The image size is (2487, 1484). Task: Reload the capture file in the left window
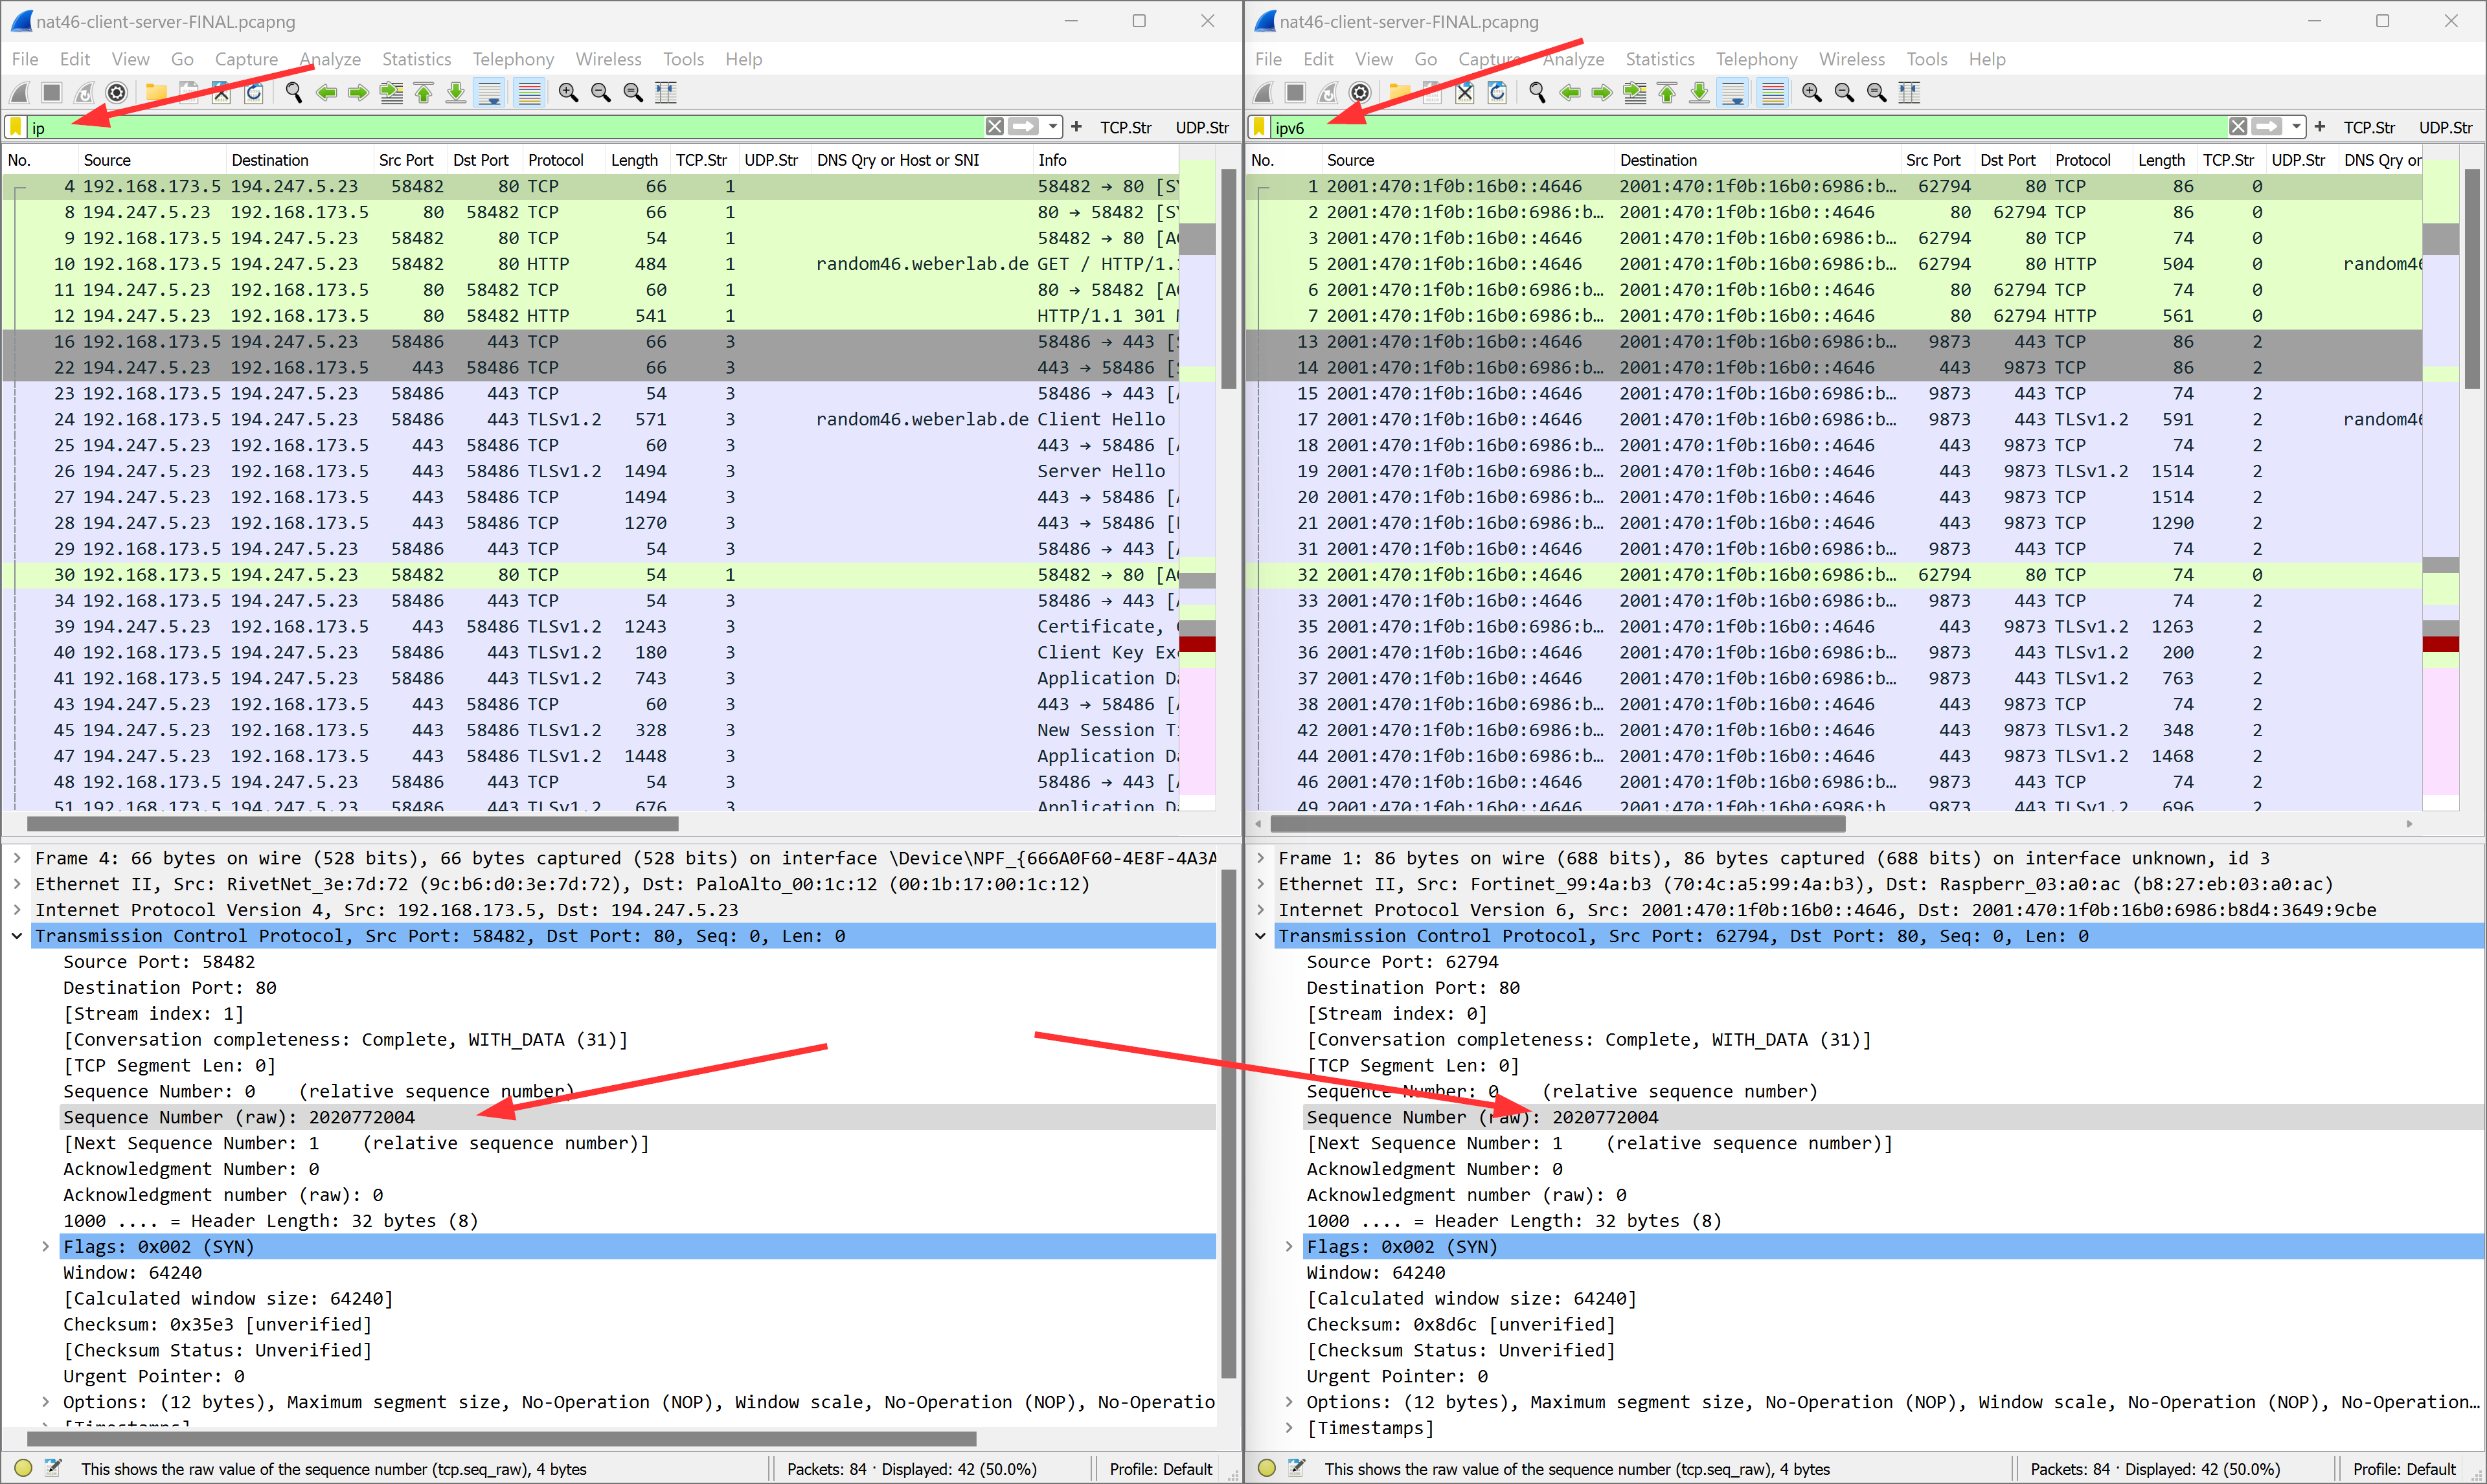[x=254, y=92]
